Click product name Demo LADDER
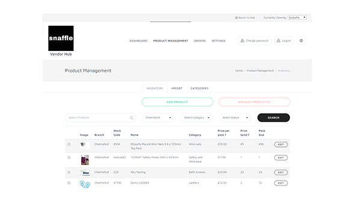 click(x=140, y=183)
